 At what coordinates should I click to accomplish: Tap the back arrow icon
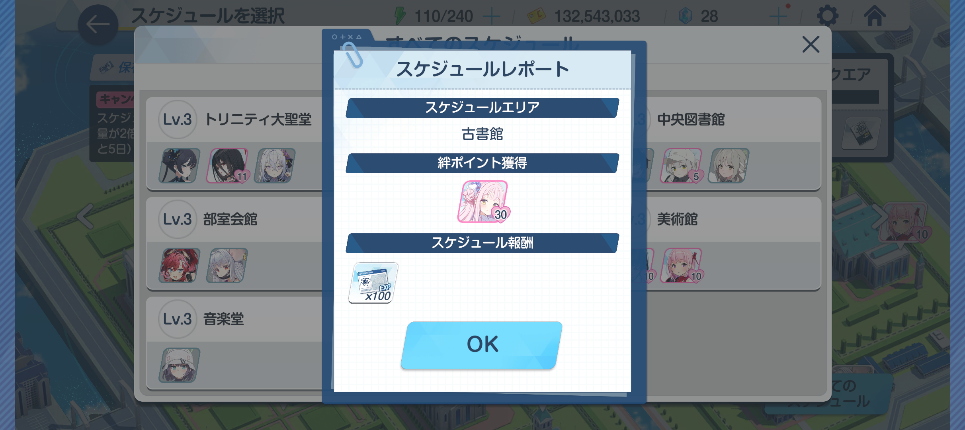click(98, 25)
